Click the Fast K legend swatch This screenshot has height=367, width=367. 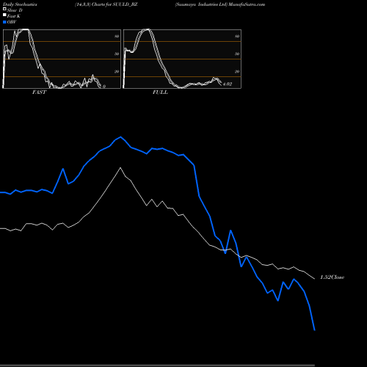[x=4, y=15]
